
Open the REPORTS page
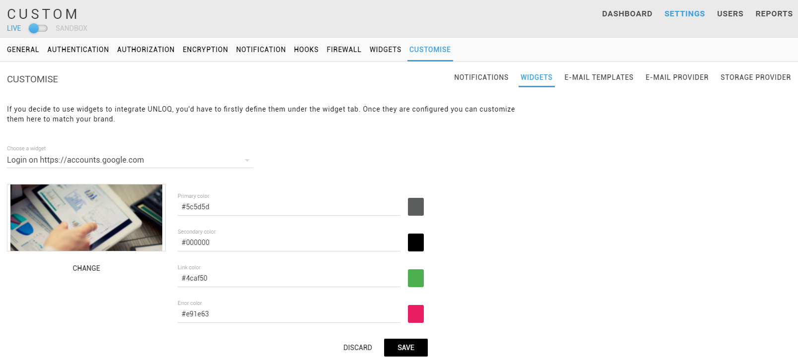tap(774, 14)
